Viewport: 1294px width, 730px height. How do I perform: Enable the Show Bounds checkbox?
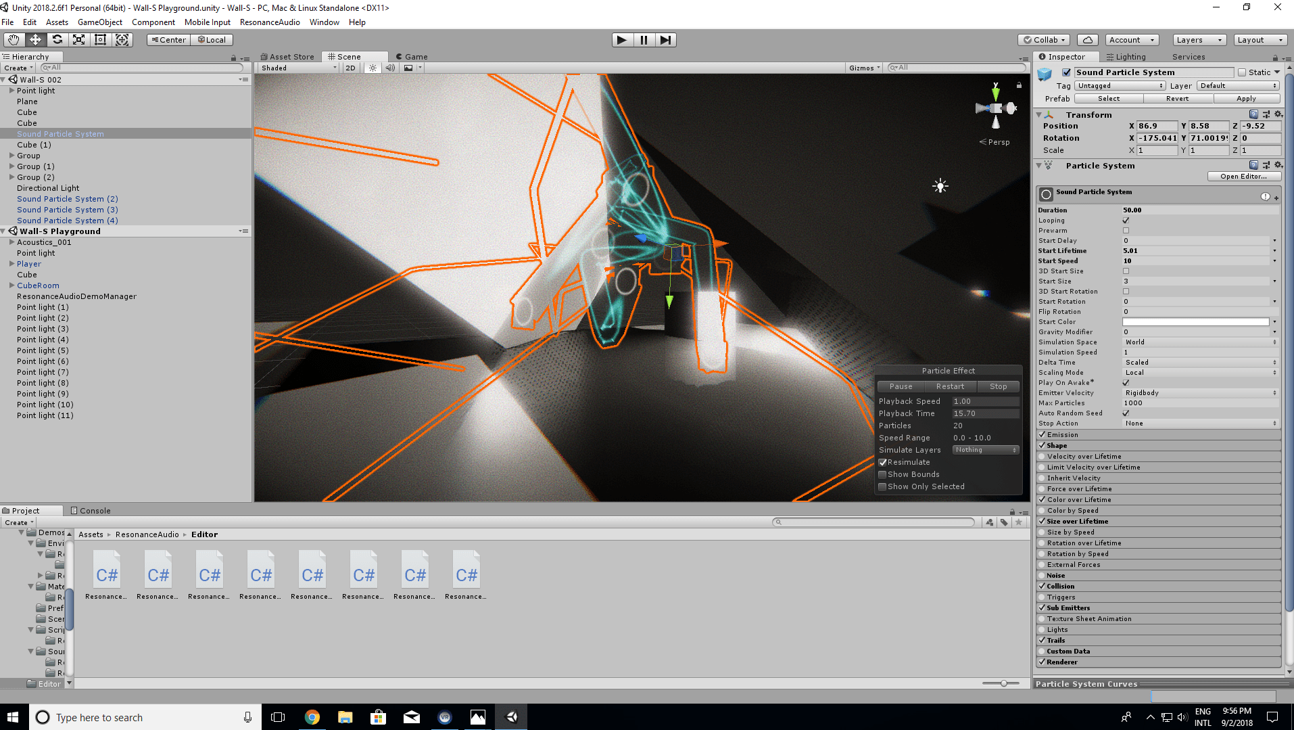[882, 475]
